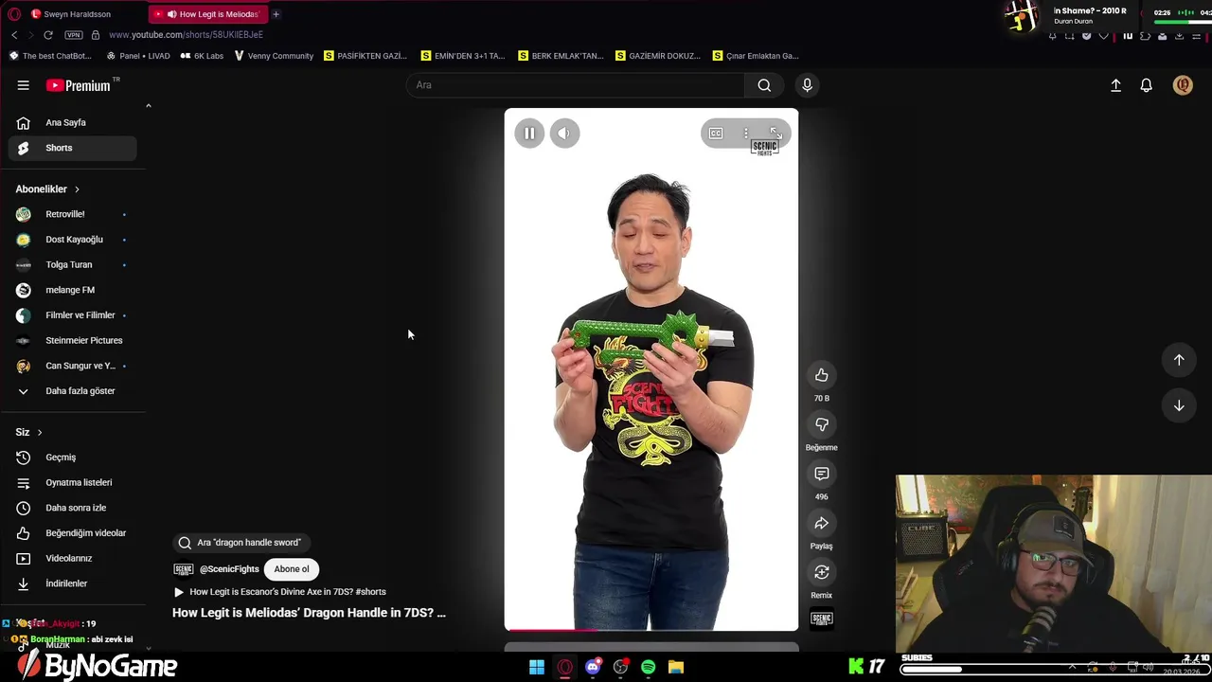Open File Explorer from the taskbar

point(676,667)
